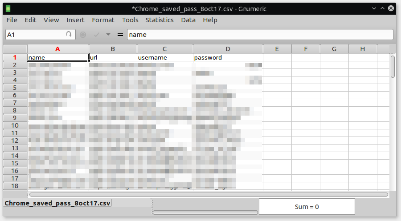Select row 18 header
The image size is (401, 221).
click(x=15, y=186)
